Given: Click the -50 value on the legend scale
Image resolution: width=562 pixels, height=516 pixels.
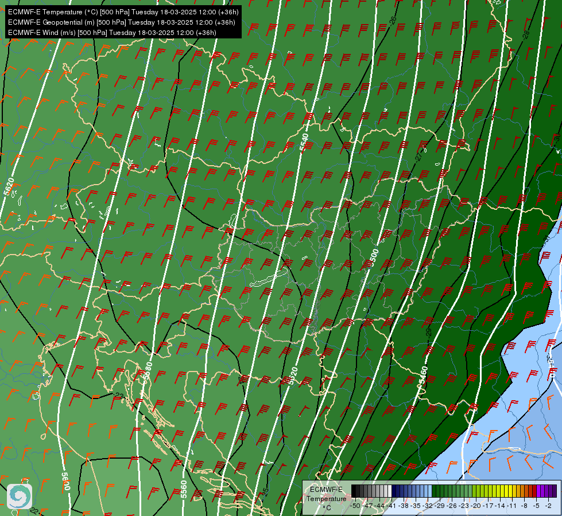Looking at the screenshot, I should (x=355, y=506).
